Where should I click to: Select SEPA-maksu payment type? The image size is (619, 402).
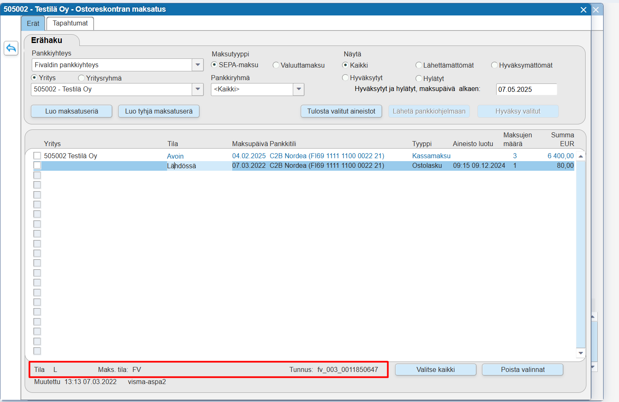[x=214, y=65]
